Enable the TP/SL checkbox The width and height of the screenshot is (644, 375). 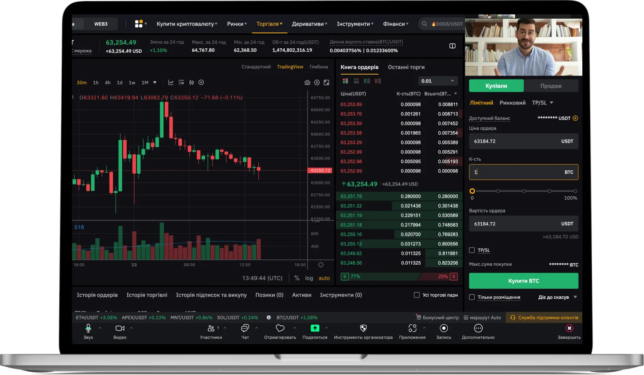(472, 250)
